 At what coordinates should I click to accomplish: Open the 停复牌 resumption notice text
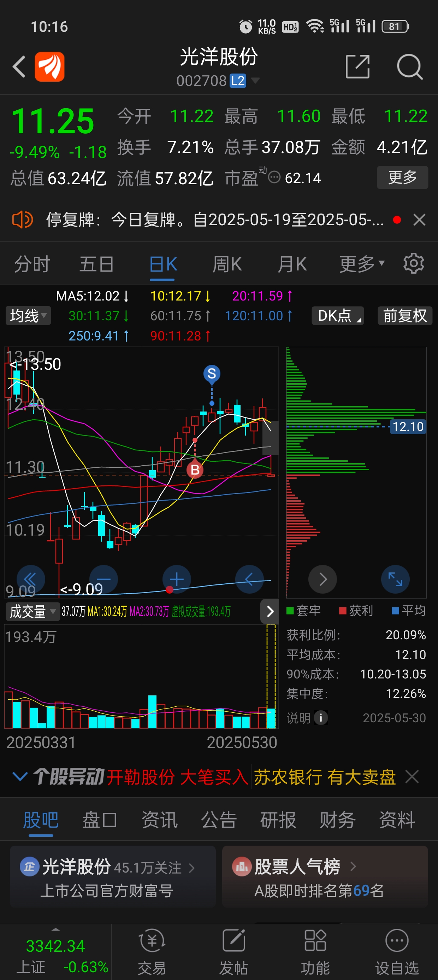[x=215, y=220]
